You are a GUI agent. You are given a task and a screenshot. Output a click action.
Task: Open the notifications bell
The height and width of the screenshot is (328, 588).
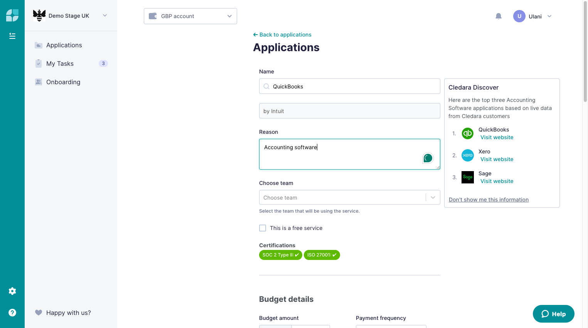coord(499,16)
